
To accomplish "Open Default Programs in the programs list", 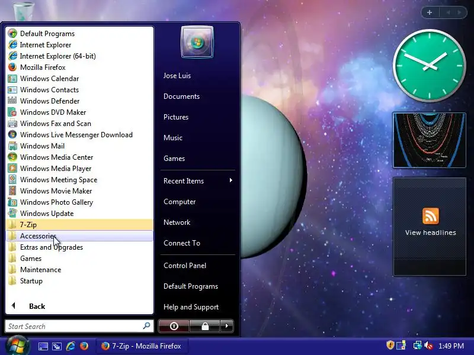I will point(79,34).
